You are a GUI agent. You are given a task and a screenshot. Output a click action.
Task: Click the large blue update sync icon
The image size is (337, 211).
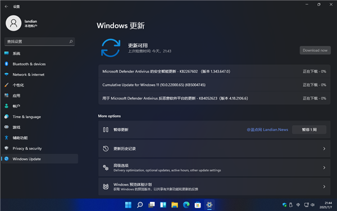coord(111,48)
